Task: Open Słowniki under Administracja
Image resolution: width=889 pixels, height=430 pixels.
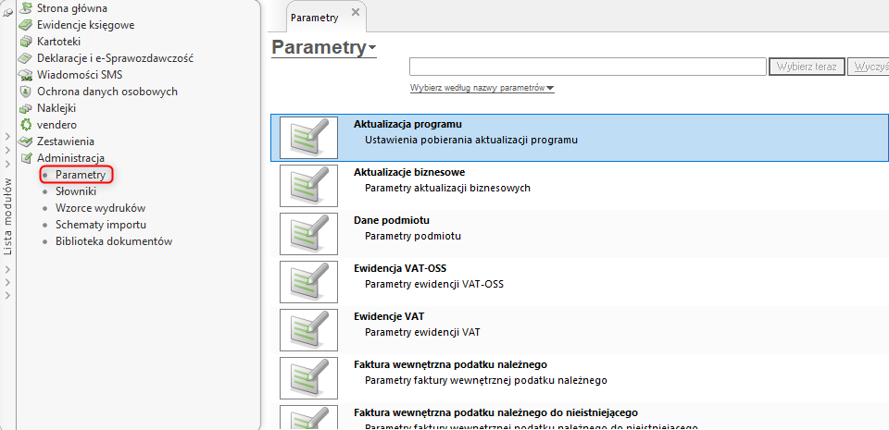Action: [75, 191]
